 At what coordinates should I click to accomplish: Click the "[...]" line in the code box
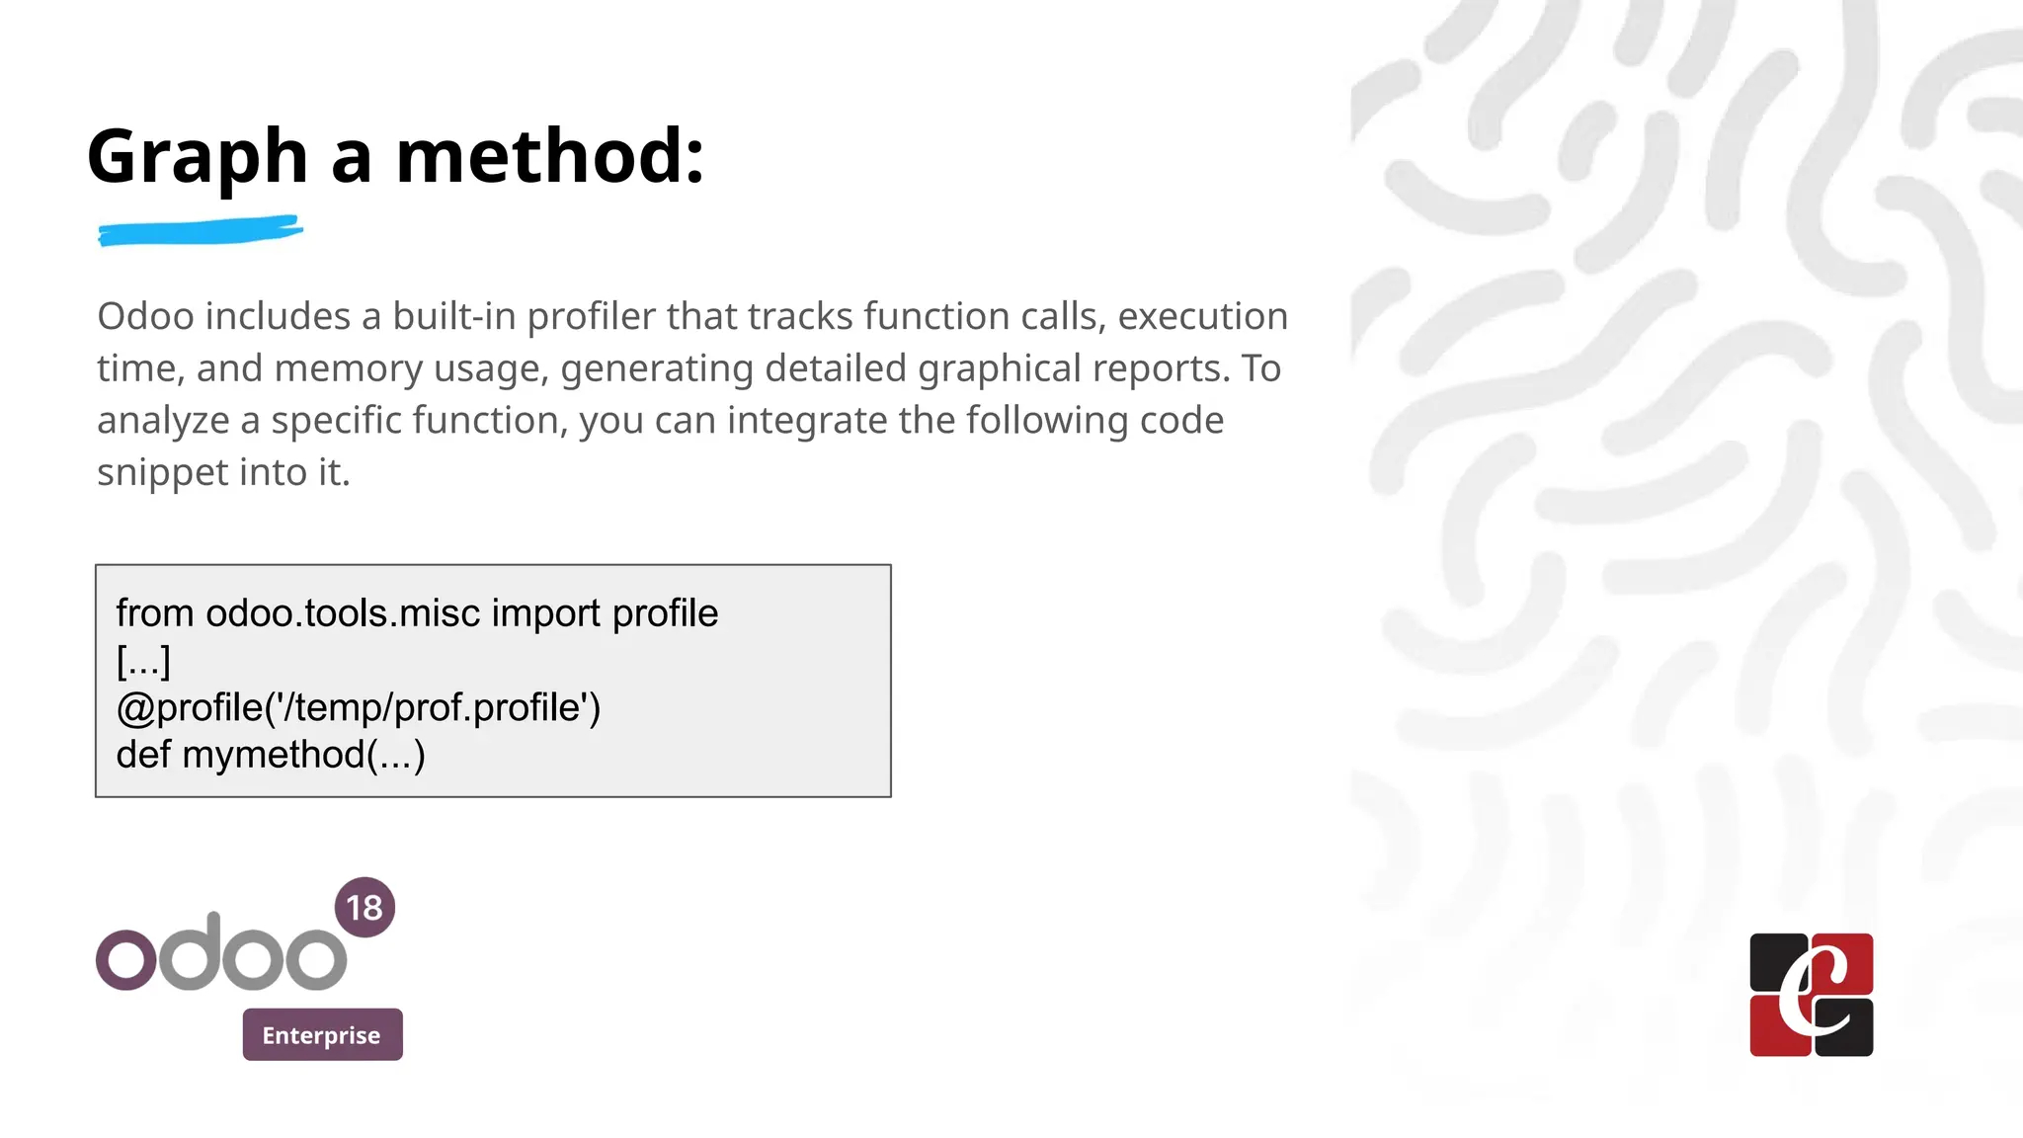pos(143,660)
